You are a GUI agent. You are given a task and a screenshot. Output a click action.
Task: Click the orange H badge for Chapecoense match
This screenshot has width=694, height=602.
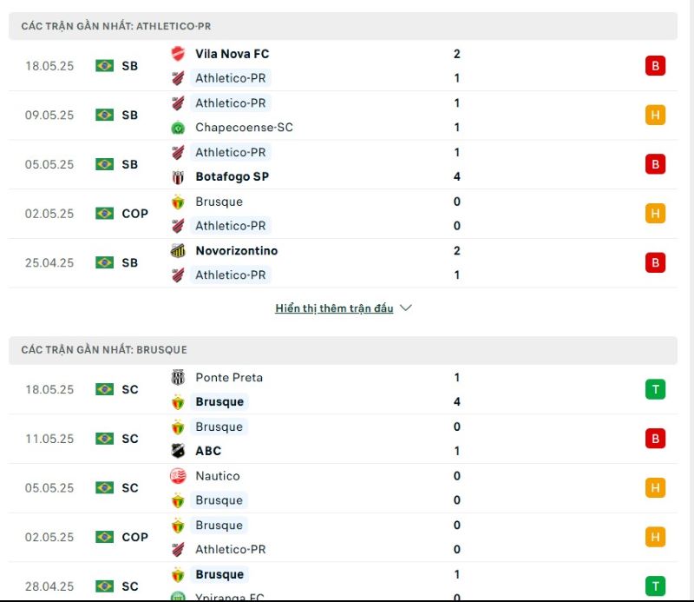pos(655,115)
